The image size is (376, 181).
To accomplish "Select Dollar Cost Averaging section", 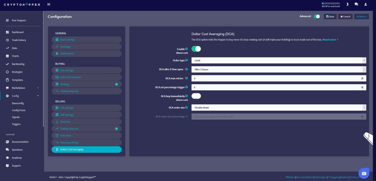I will (x=87, y=149).
